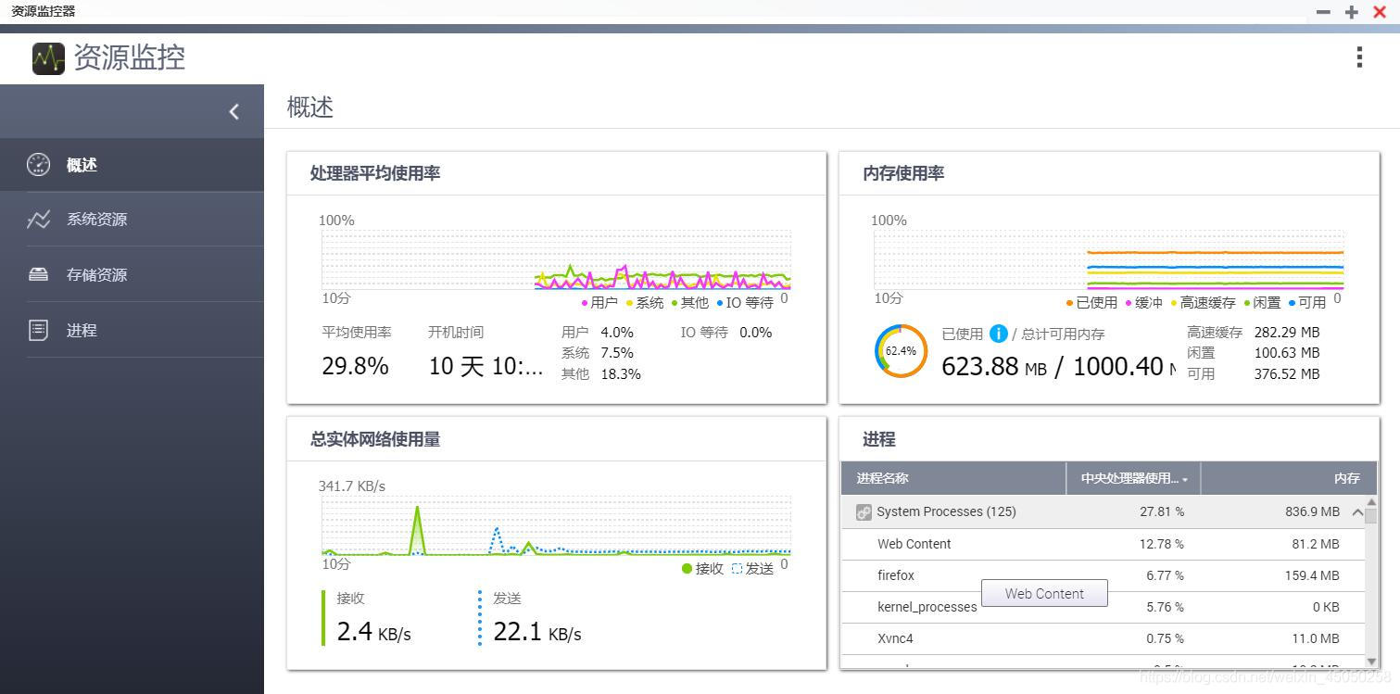
Task: Click the 62.4% memory donut chart
Action: [x=901, y=351]
